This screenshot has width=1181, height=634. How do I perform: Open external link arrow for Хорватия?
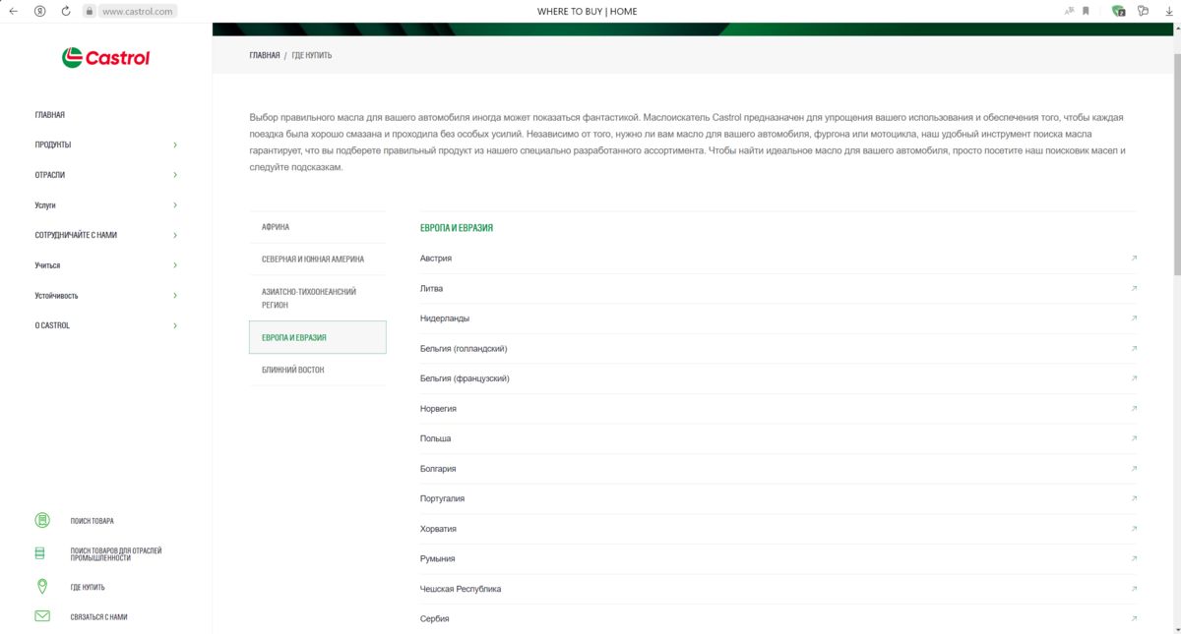click(x=1134, y=529)
